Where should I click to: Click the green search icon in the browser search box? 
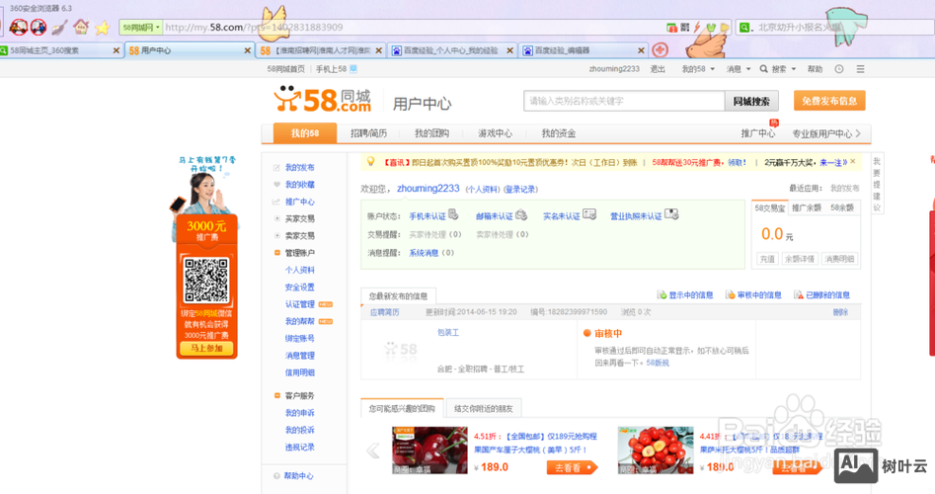[744, 28]
